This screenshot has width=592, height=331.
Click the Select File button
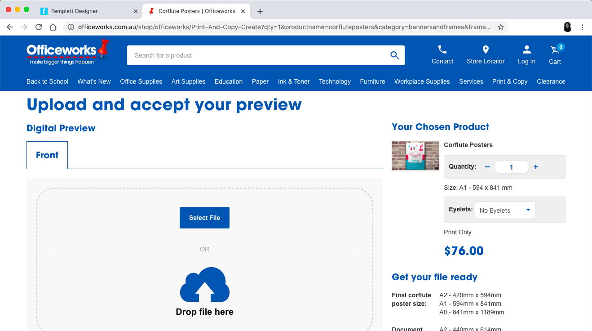click(204, 218)
